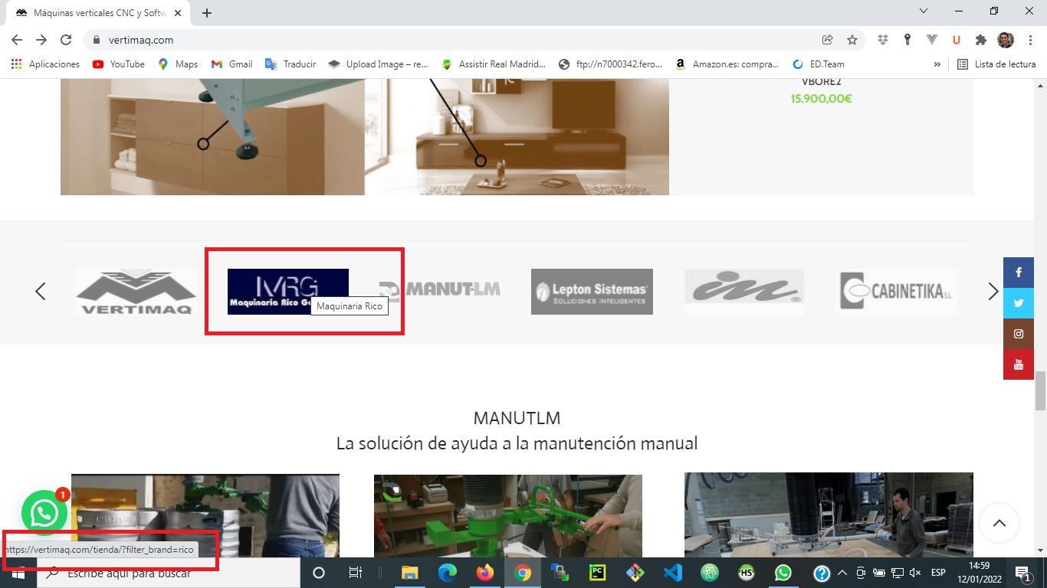This screenshot has width=1047, height=588.
Task: Open the Maquinaria Rico brand logo
Action: [x=288, y=292]
